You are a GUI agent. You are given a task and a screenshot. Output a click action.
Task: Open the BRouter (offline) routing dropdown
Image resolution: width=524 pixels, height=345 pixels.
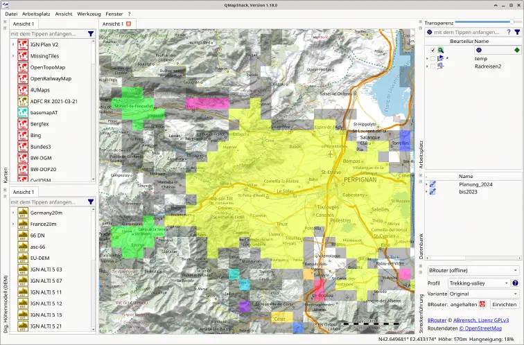pos(473,270)
